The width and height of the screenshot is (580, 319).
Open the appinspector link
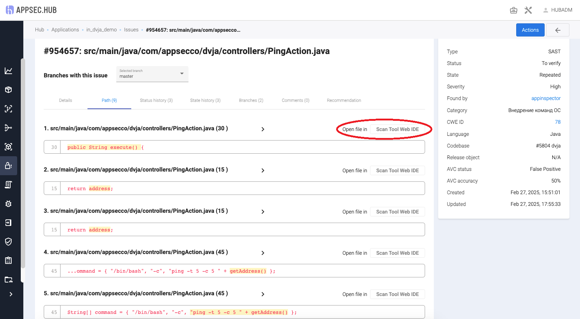(x=546, y=98)
